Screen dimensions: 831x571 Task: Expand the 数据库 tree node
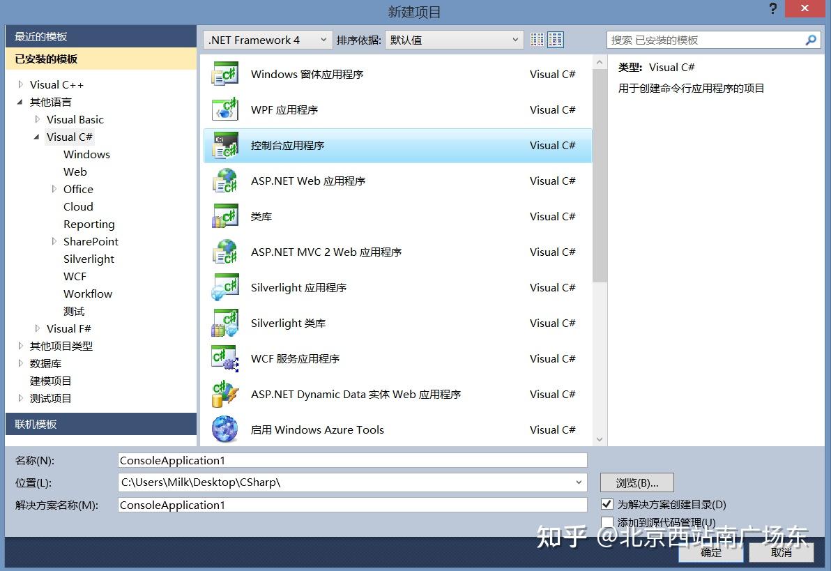pyautogui.click(x=21, y=363)
